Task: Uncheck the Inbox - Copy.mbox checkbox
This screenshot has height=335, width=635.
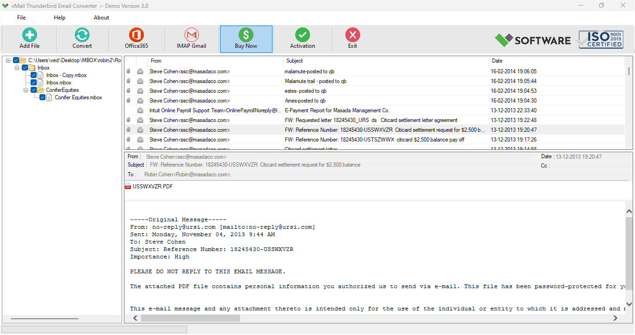Action: click(x=34, y=75)
